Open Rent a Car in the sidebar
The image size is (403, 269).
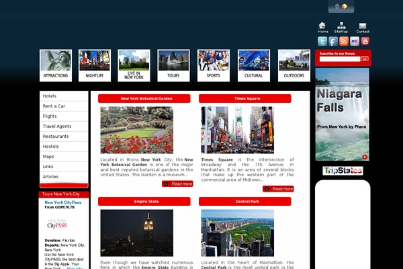click(x=64, y=106)
